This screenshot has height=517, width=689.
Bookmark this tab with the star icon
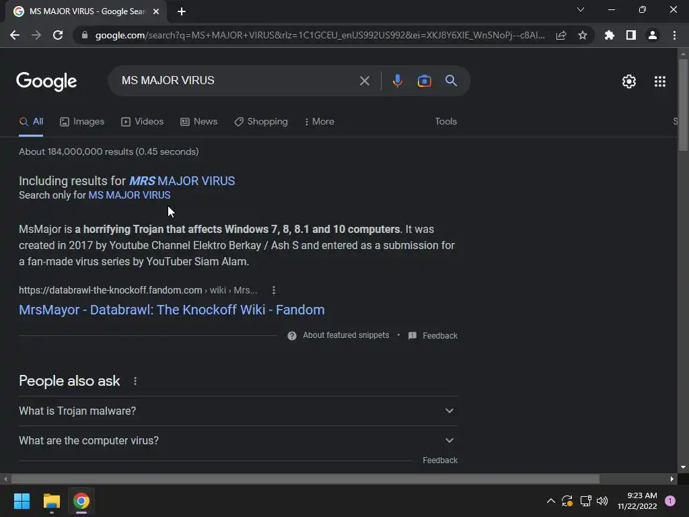coord(582,35)
